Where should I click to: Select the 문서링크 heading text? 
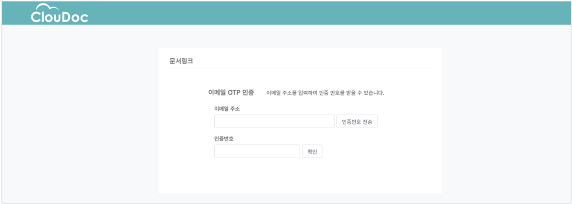181,60
